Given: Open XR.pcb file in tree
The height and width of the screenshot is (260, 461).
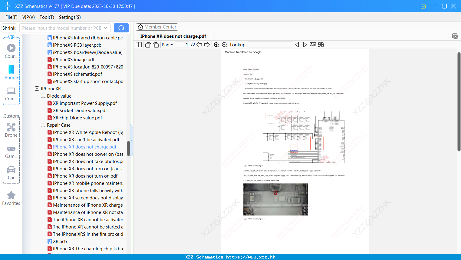Looking at the screenshot, I should (57, 241).
